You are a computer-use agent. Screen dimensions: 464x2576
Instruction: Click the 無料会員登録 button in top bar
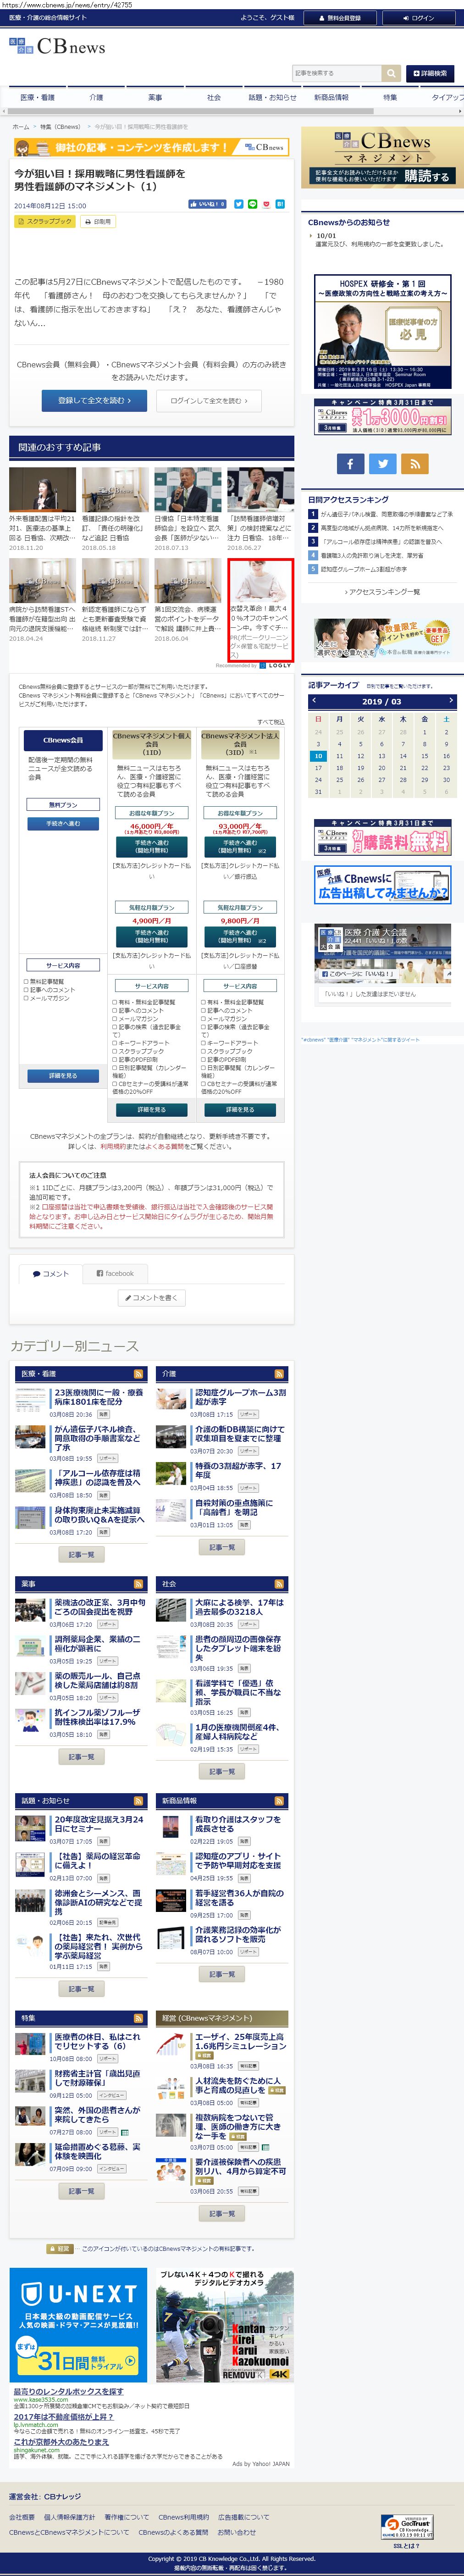click(x=340, y=18)
